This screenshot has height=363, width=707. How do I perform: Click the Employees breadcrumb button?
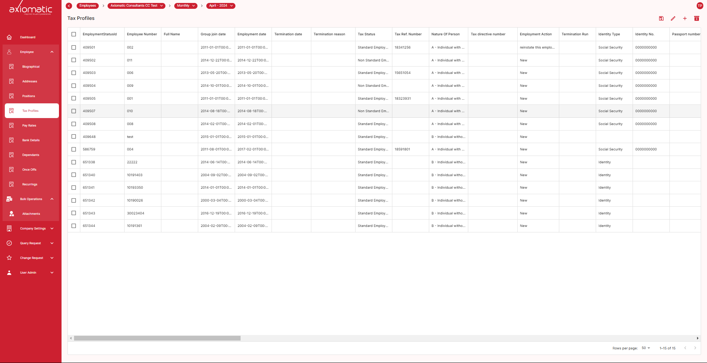(88, 6)
